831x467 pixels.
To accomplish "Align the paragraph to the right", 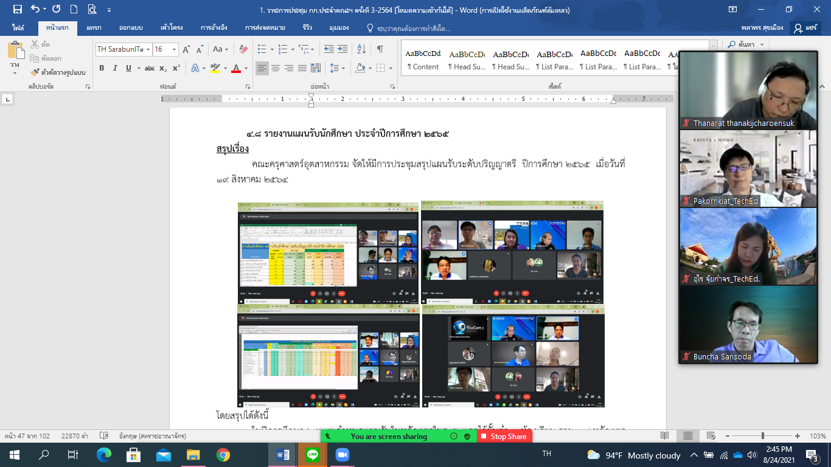I will tap(288, 68).
